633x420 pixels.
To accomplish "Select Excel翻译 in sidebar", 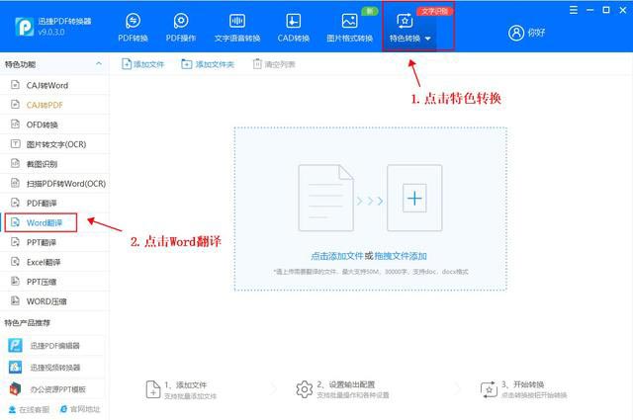I will coord(54,262).
